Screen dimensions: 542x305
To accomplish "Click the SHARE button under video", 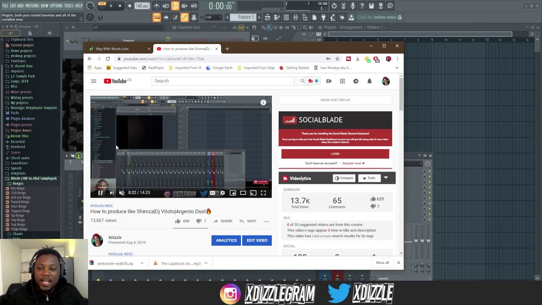I will coord(223,221).
